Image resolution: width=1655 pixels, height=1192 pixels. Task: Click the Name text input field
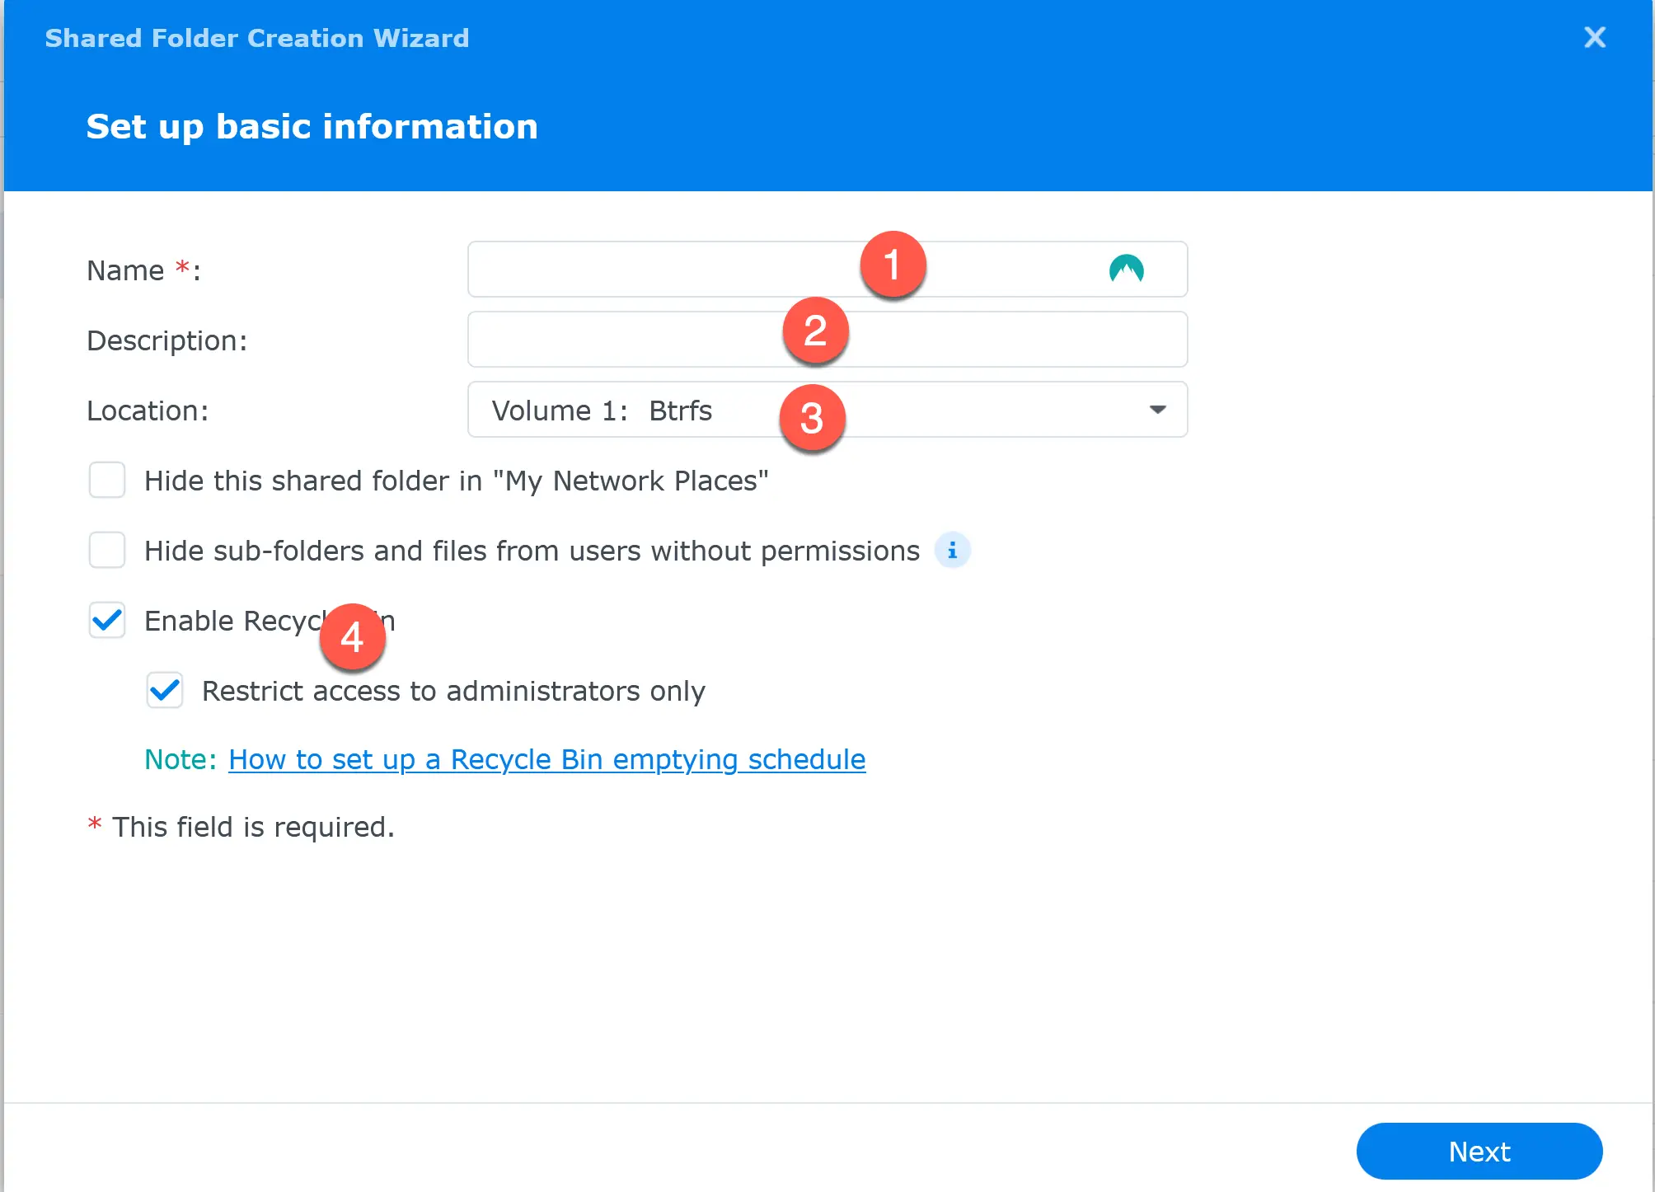point(659,270)
